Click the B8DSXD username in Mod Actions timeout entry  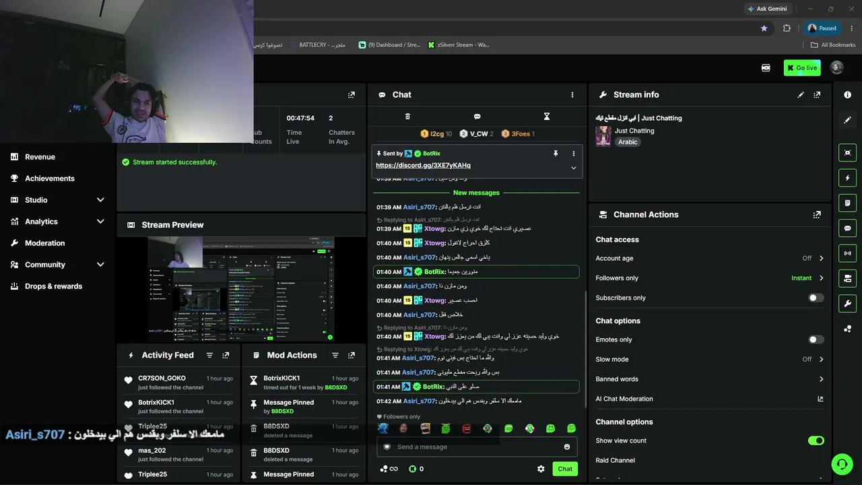point(336,387)
